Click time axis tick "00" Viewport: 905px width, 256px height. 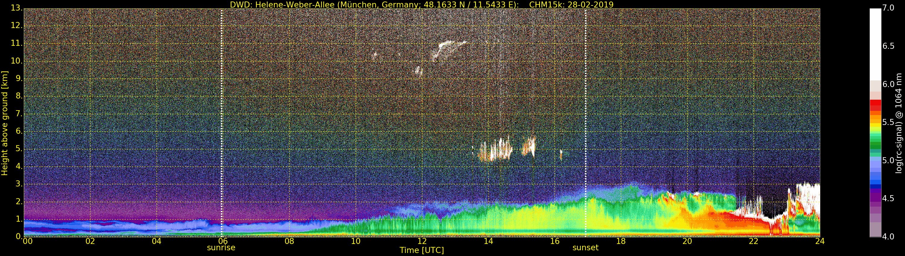click(x=27, y=241)
